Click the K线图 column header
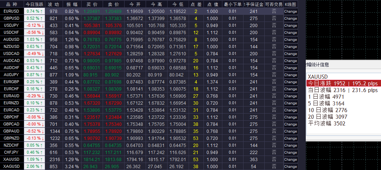Image resolution: width=381 pixels, height=170 pixels. (x=291, y=4)
